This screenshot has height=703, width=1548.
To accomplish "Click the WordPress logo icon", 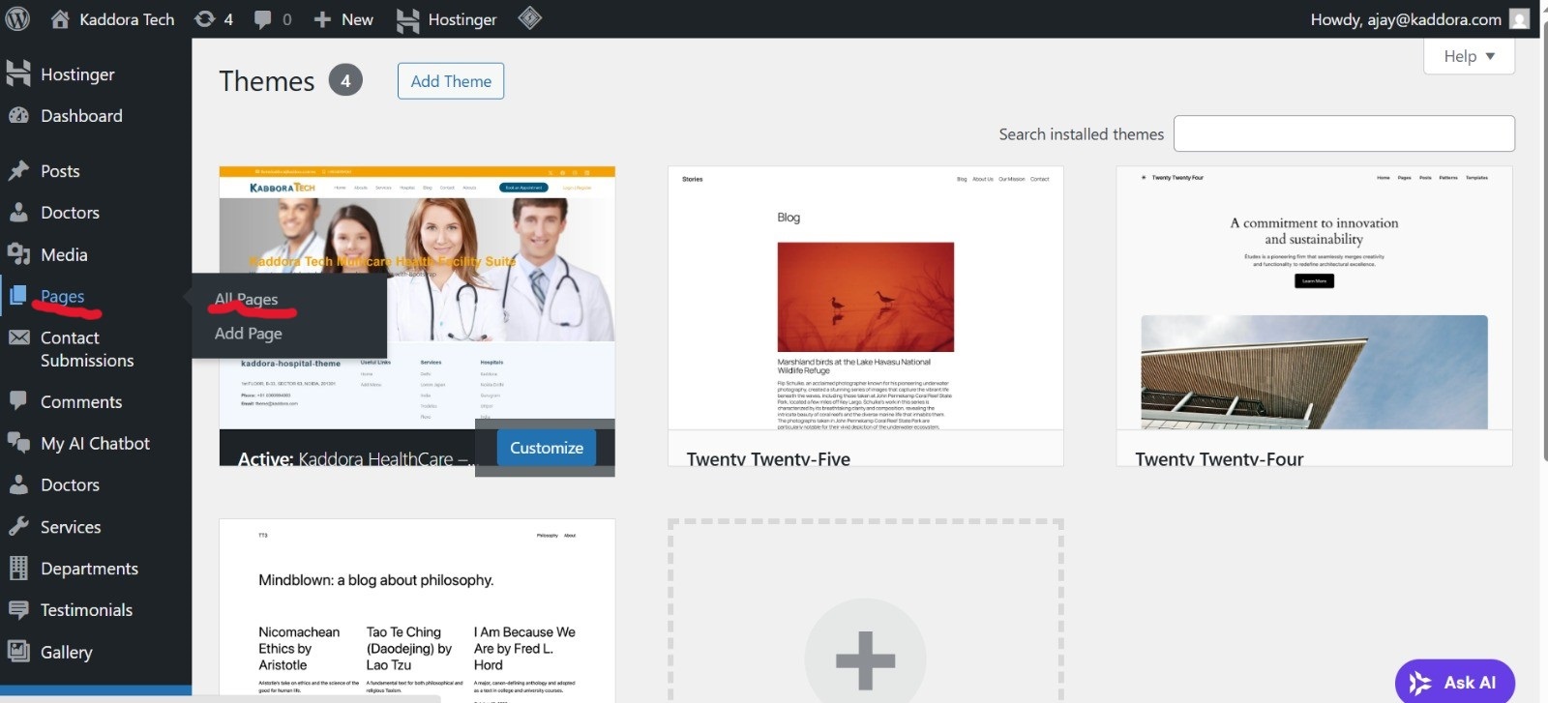I will pyautogui.click(x=18, y=18).
